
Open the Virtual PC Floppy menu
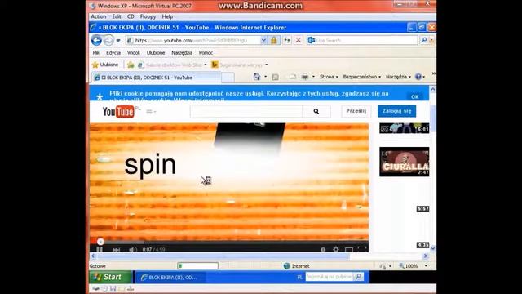pyautogui.click(x=148, y=16)
